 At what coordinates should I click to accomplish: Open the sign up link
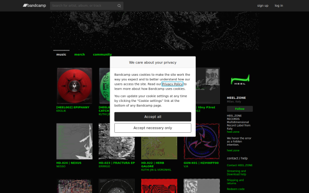tap(263, 6)
